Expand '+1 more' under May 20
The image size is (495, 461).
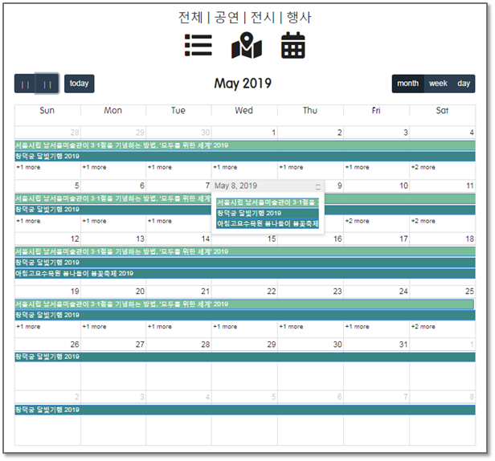click(94, 327)
